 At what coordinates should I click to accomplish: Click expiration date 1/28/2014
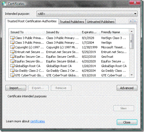tap(89, 66)
